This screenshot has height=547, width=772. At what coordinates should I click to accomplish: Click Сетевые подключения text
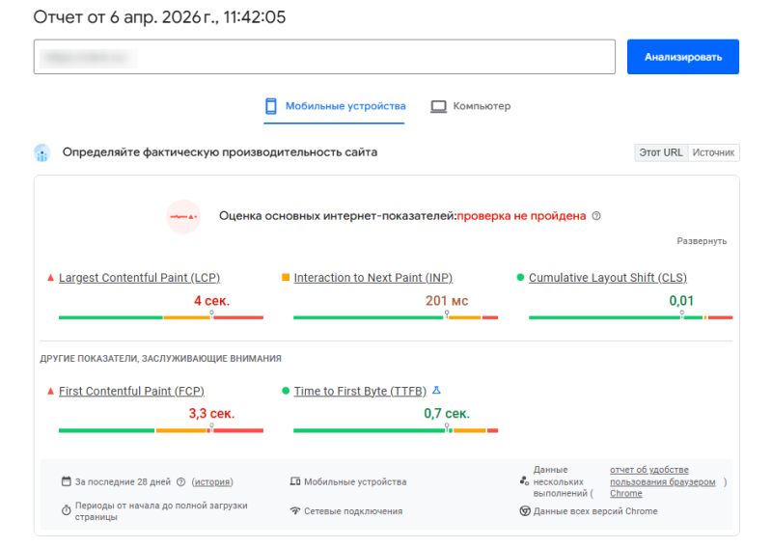coord(353,511)
